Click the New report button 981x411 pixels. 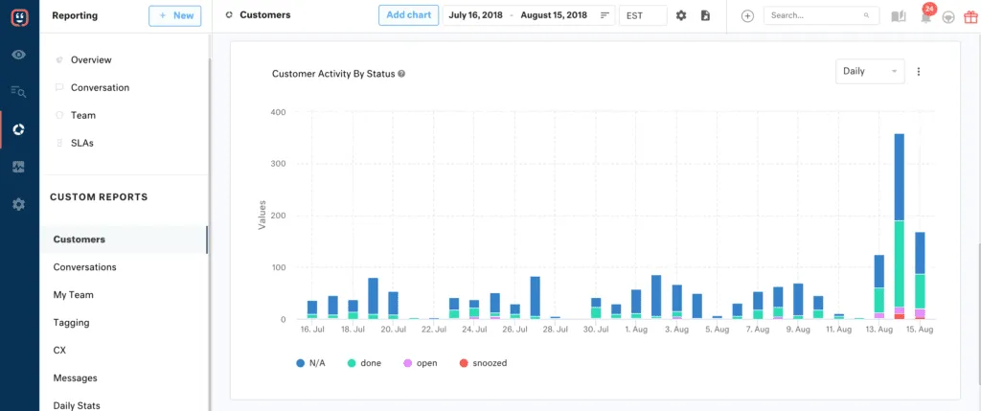[174, 15]
